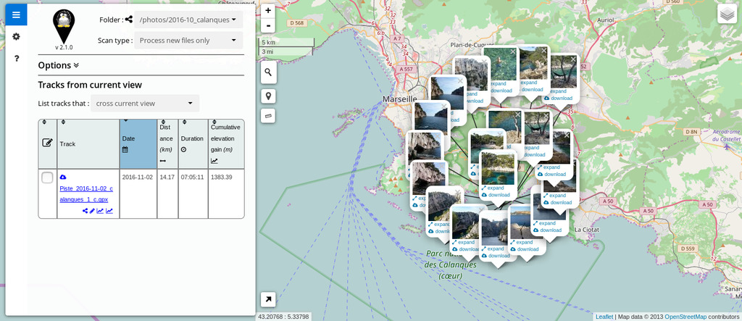Open the Piste_2016-11-02 gpx file link
Image resolution: width=742 pixels, height=321 pixels.
pos(86,193)
